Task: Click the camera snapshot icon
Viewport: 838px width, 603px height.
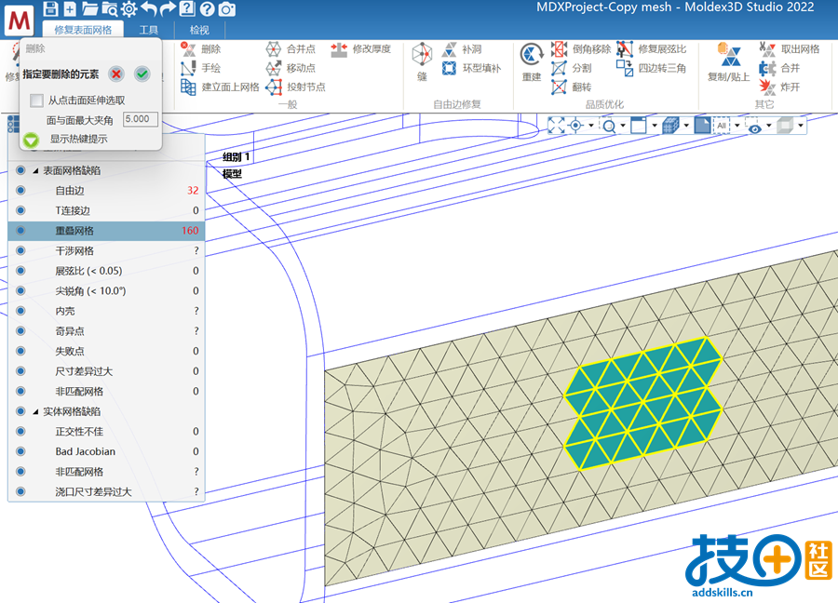Action: pyautogui.click(x=227, y=8)
